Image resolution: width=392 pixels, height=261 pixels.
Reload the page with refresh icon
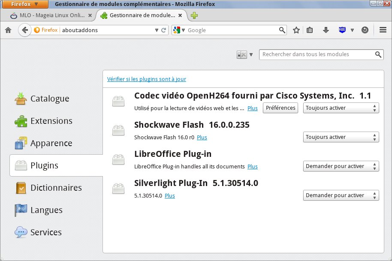(164, 30)
